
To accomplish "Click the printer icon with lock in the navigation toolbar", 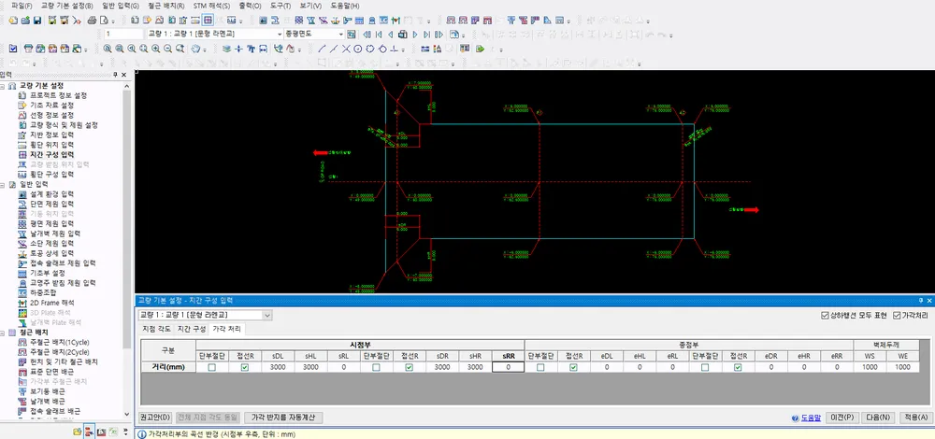I will pyautogui.click(x=402, y=34).
